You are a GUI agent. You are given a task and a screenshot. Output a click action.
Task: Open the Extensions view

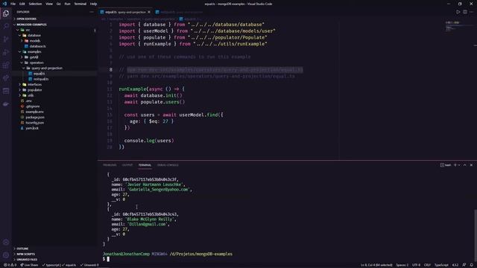(6, 66)
